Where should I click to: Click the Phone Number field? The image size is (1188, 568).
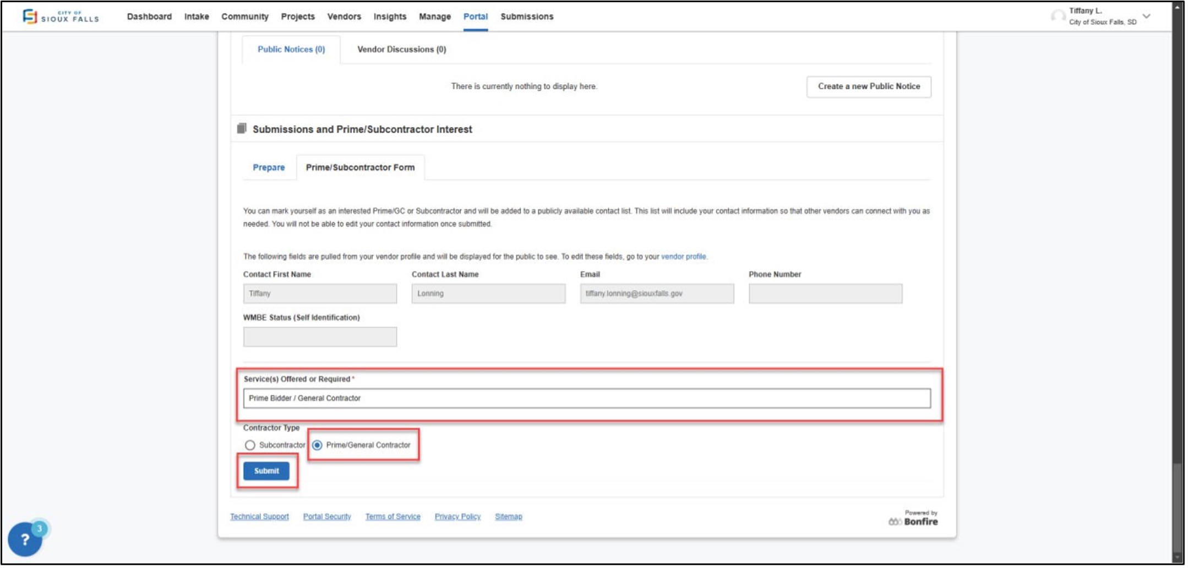[x=825, y=294]
